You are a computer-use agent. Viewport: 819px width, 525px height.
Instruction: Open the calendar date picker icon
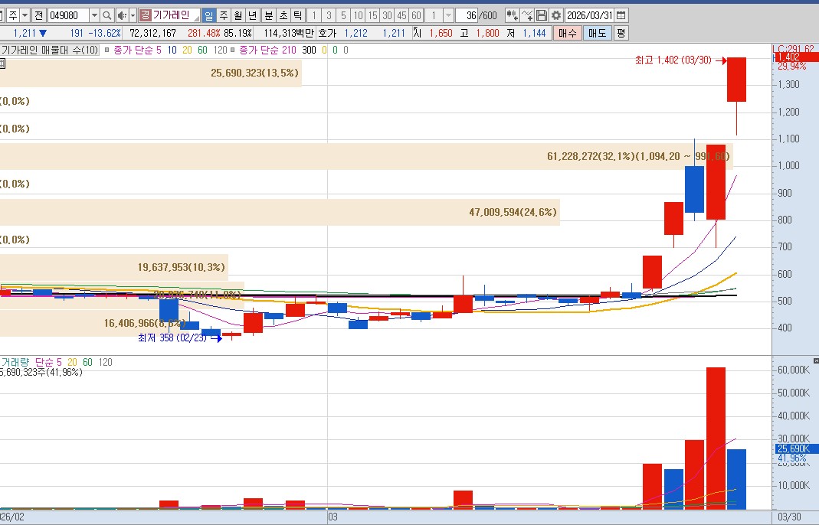[621, 15]
